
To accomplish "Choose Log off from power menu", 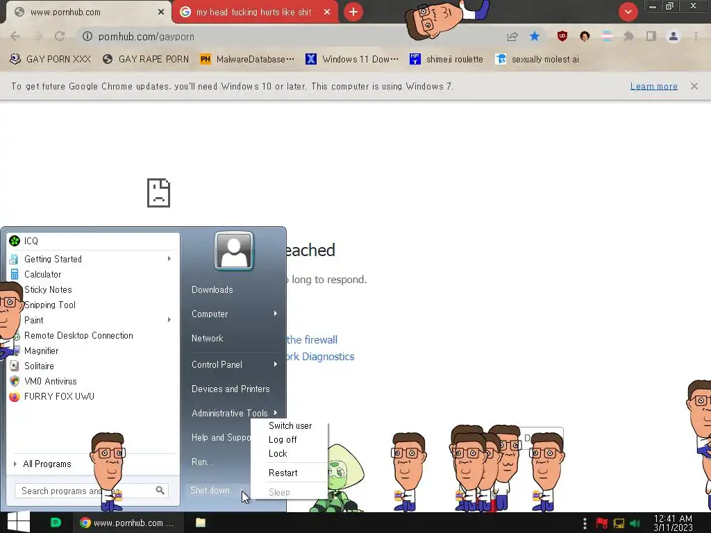I will 283,439.
